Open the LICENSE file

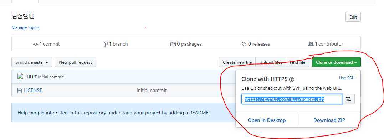pos(33,90)
